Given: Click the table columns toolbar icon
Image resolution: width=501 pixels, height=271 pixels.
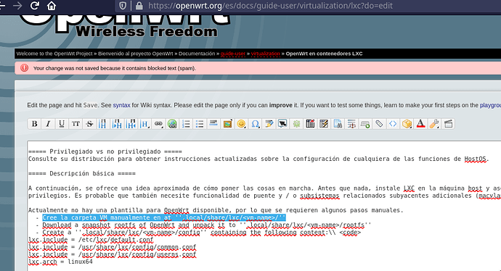Looking at the screenshot, I should [x=310, y=124].
